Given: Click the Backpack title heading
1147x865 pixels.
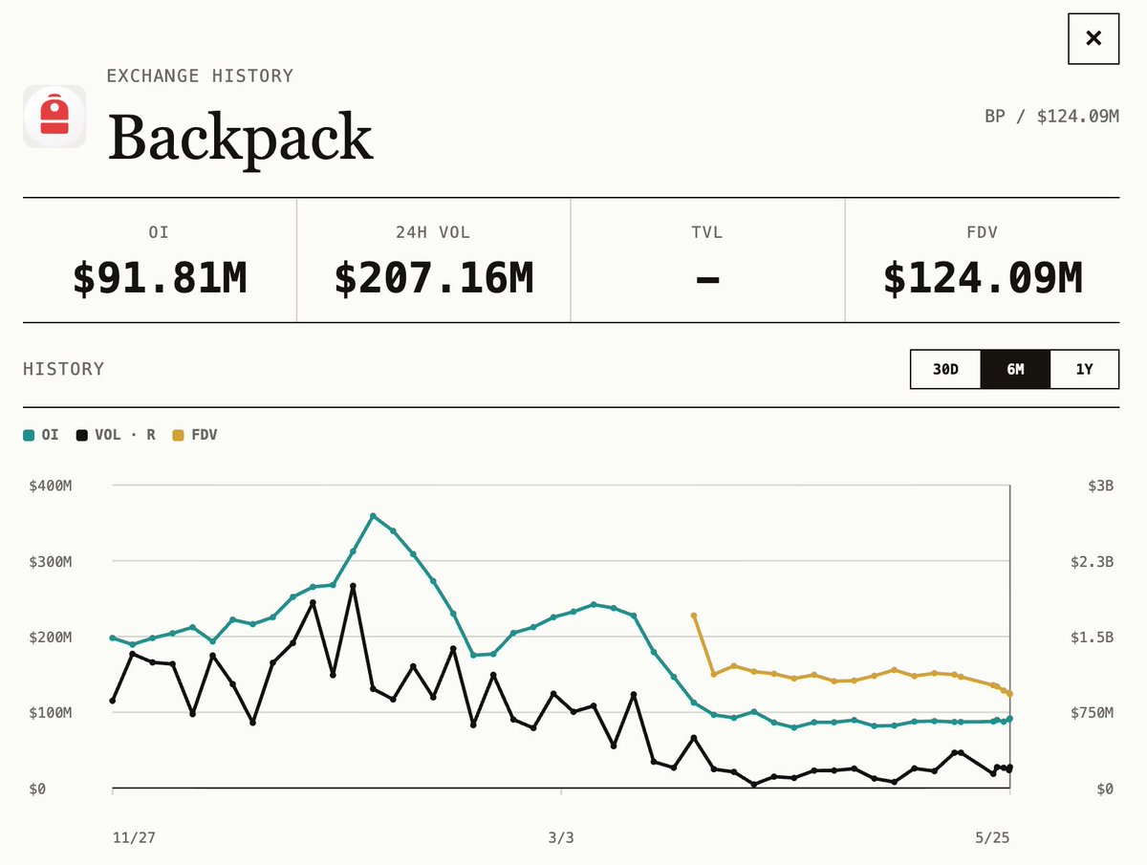Looking at the screenshot, I should [x=240, y=138].
